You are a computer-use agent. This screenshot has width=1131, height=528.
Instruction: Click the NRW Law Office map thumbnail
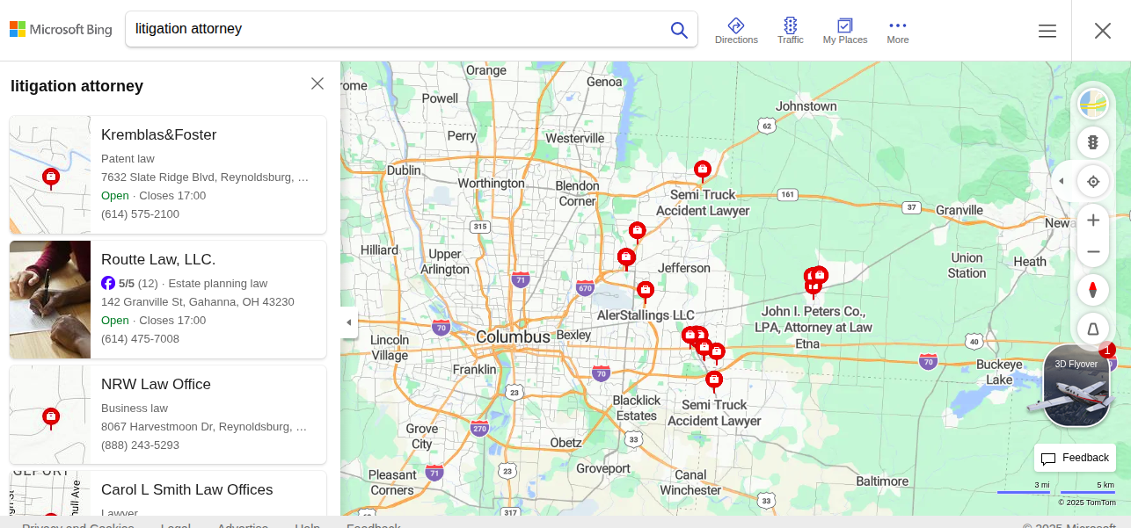50,415
